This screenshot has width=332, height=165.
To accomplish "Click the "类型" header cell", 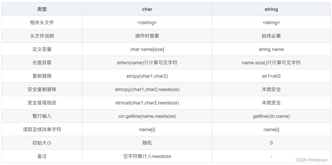I will pos(42,9).
